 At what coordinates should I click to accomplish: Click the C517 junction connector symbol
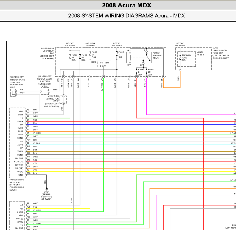click(63, 100)
